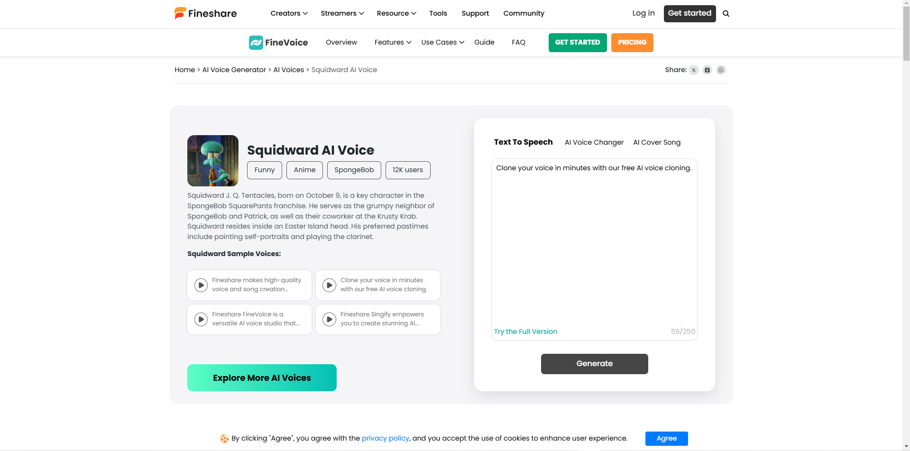The image size is (910, 451).
Task: Expand the Streamers dropdown menu
Action: coord(342,13)
